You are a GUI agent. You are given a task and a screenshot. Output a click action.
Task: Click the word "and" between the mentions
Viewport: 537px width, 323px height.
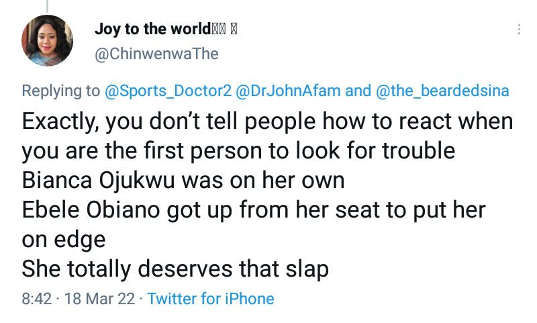(x=356, y=91)
